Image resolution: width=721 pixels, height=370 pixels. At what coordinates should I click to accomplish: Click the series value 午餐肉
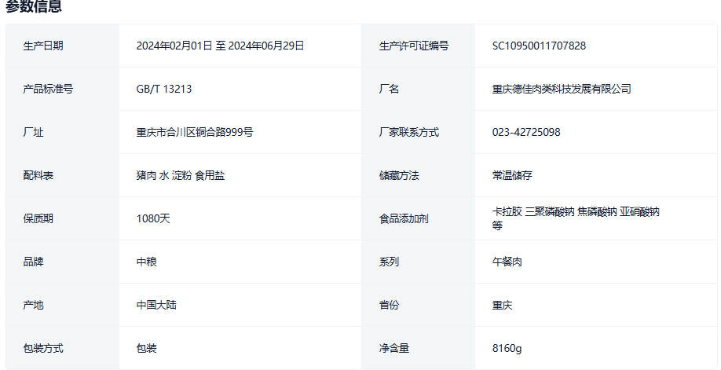[x=507, y=262]
